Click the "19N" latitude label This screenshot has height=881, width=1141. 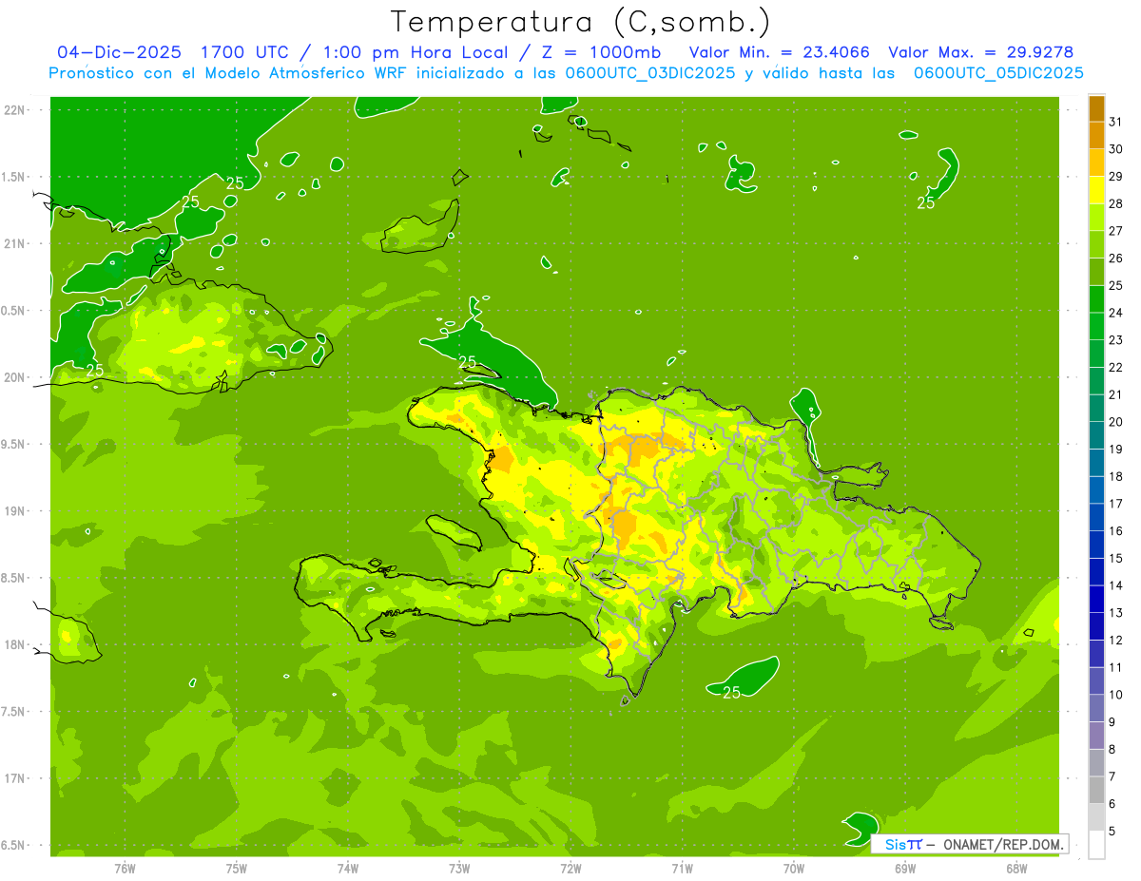pyautogui.click(x=15, y=511)
